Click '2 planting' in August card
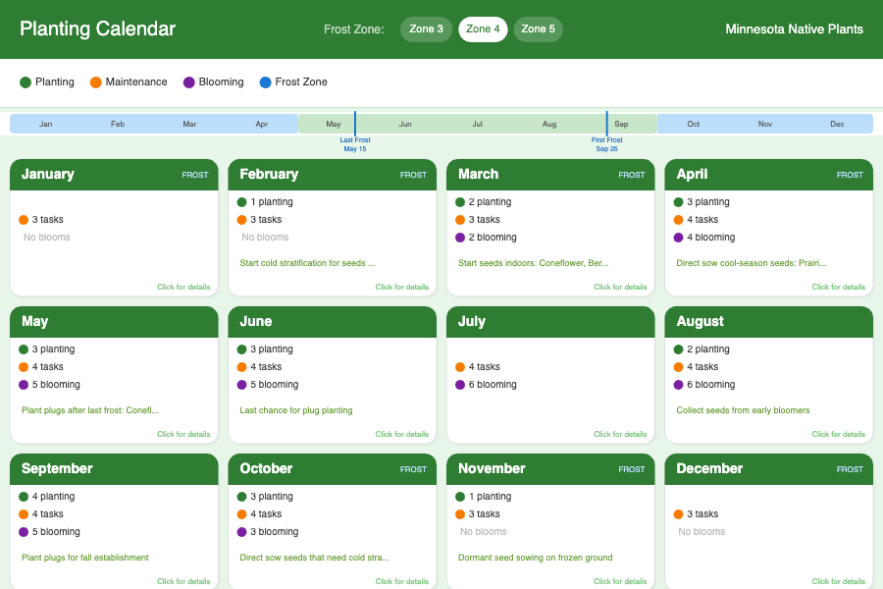This screenshot has height=589, width=883. [x=707, y=348]
